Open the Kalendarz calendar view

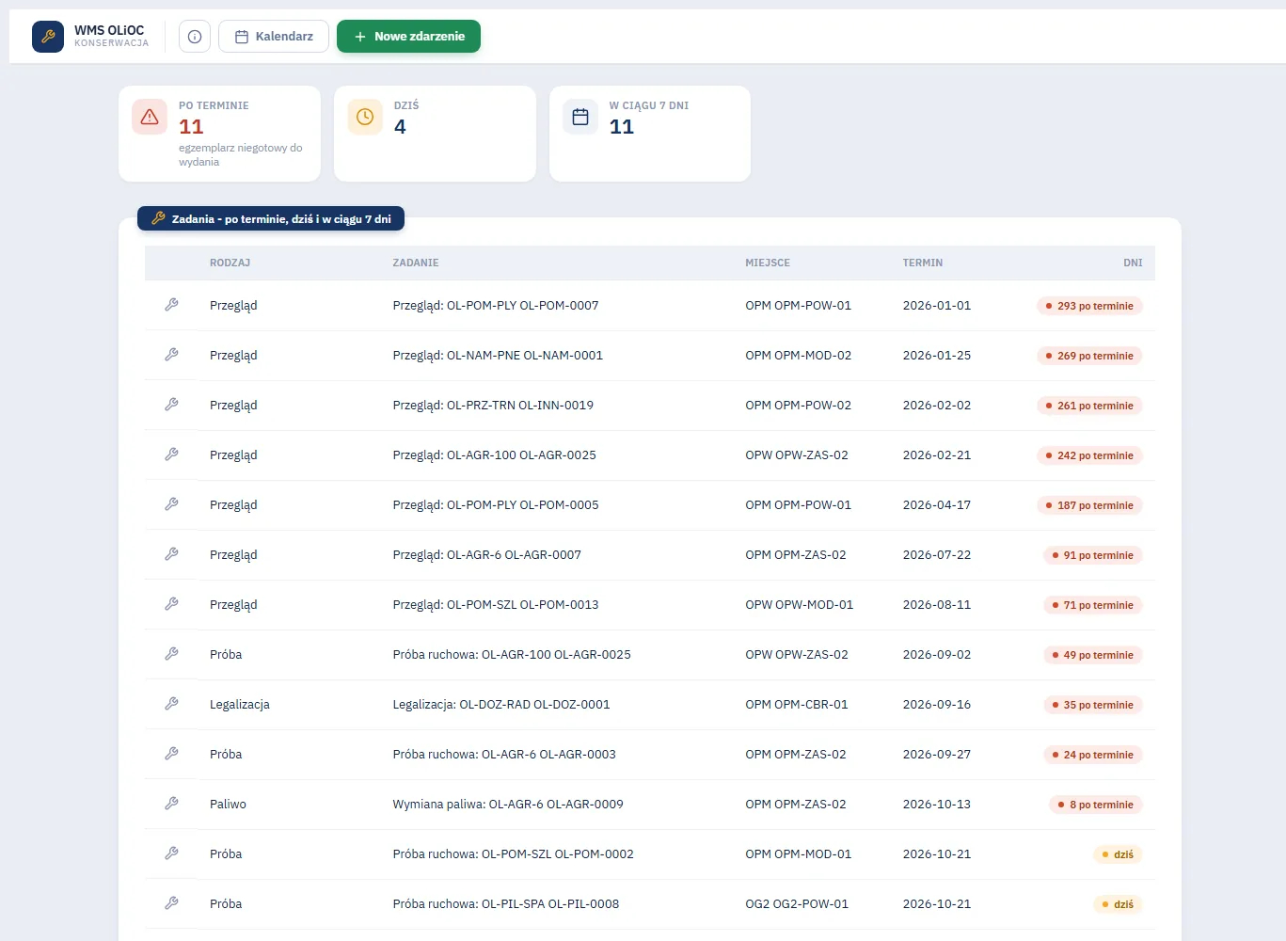pos(274,37)
